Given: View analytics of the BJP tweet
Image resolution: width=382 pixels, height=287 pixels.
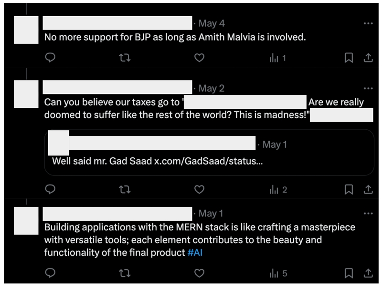Looking at the screenshot, I should pyautogui.click(x=277, y=58).
